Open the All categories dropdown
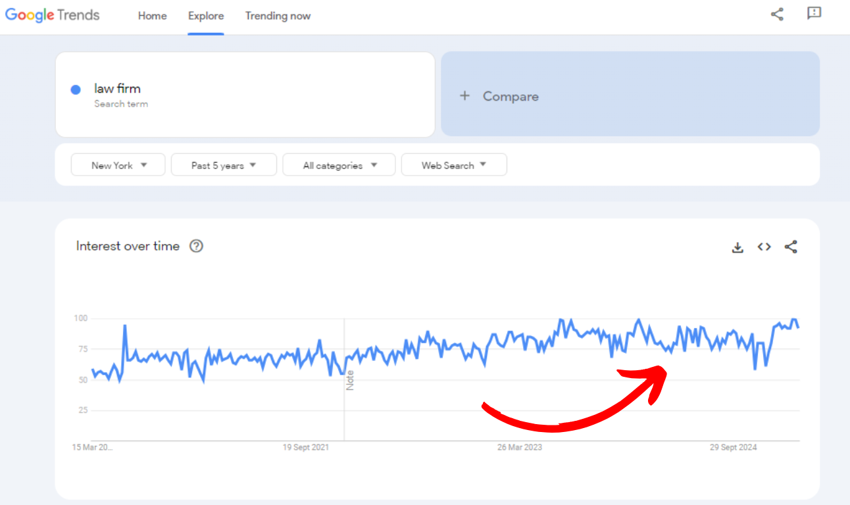 [339, 165]
